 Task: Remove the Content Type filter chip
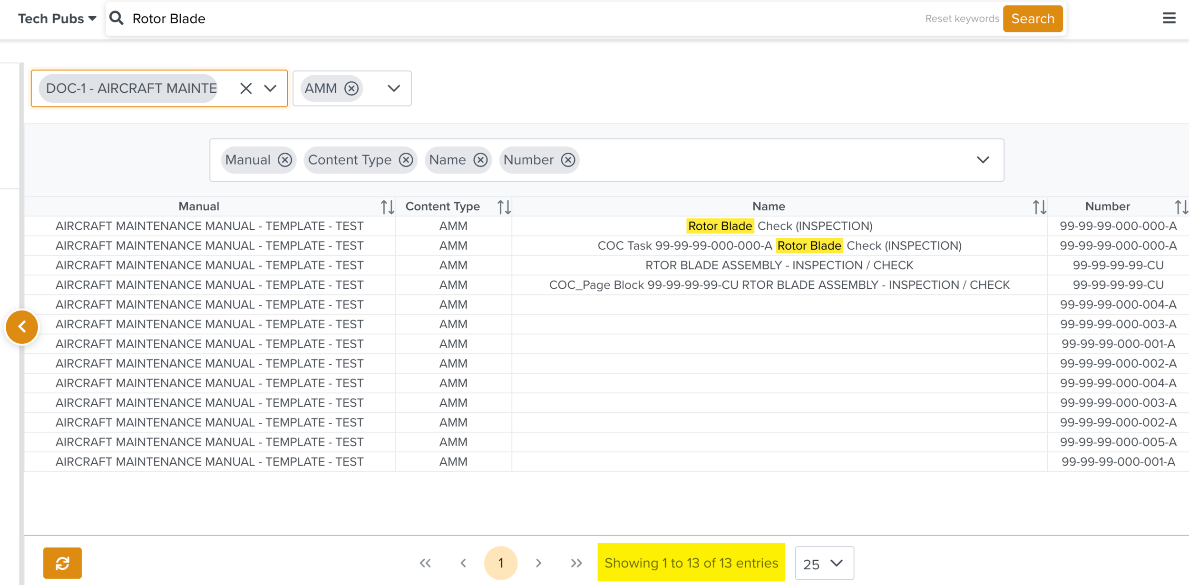tap(406, 160)
